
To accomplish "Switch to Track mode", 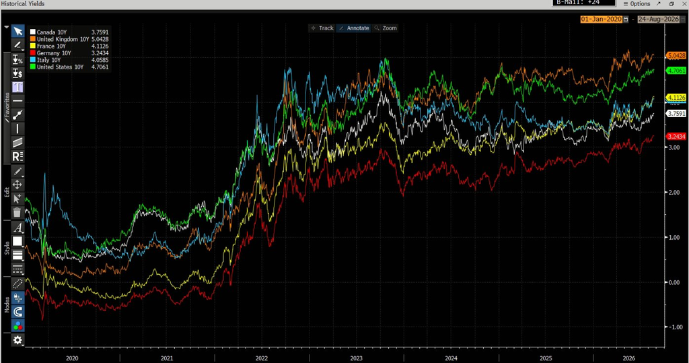I will pos(322,28).
